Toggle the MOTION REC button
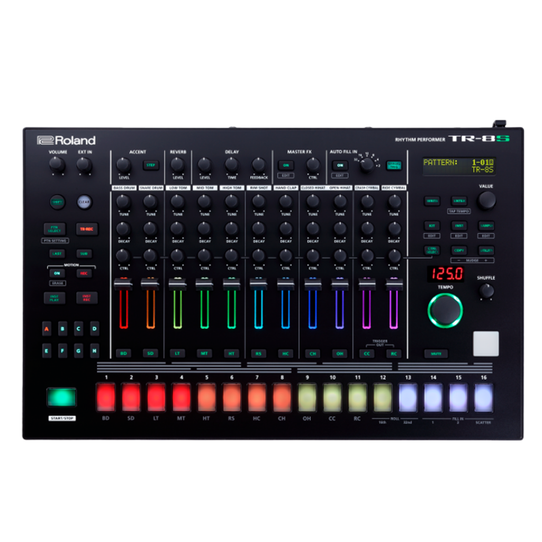The image size is (542, 542). click(x=84, y=273)
